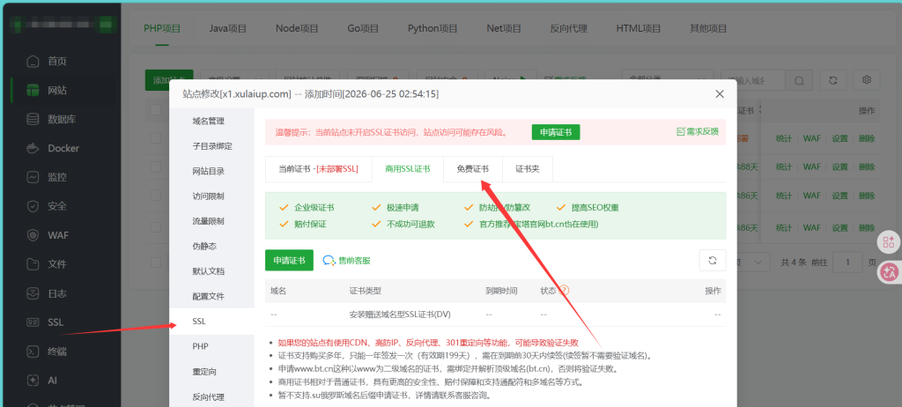Check the second site row checkbox

click(155, 166)
